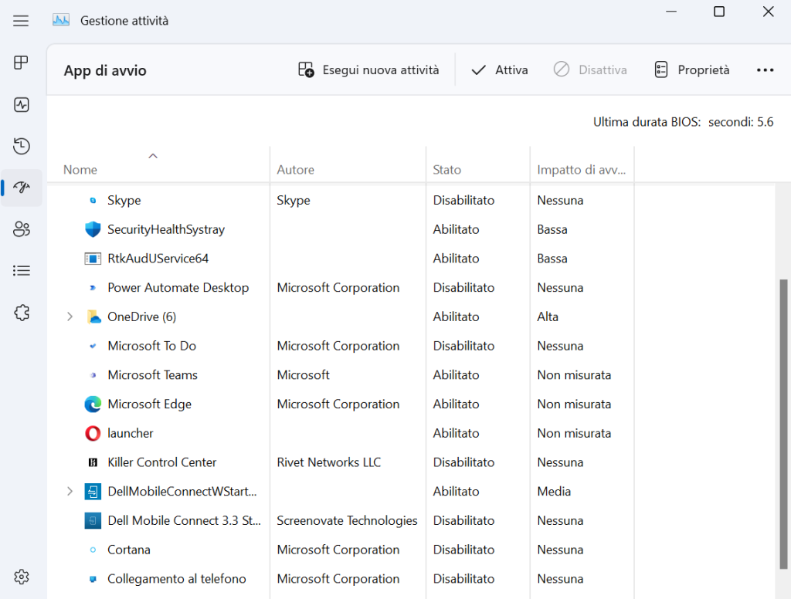Click the Attiva button

click(x=500, y=69)
